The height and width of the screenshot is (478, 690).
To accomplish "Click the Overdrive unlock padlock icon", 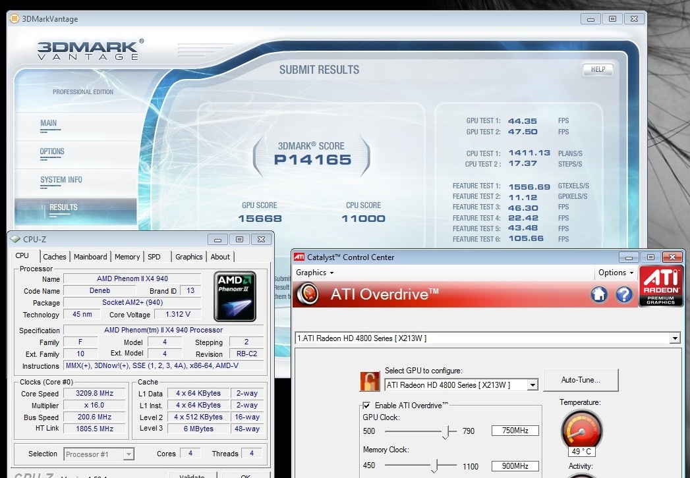I will pos(369,381).
